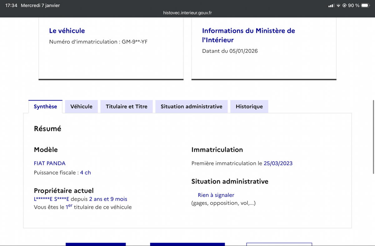
Task: Click the Rien à signaler status
Action: tap(216, 195)
